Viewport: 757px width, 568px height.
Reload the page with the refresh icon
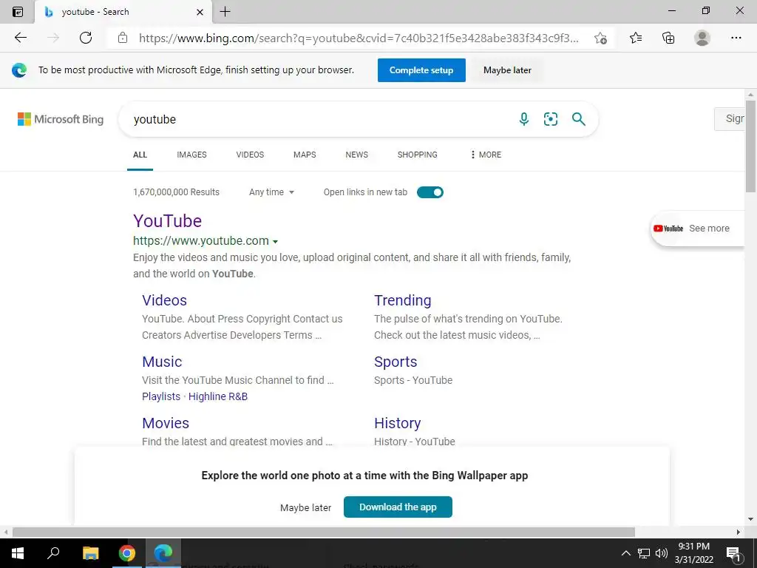point(86,38)
